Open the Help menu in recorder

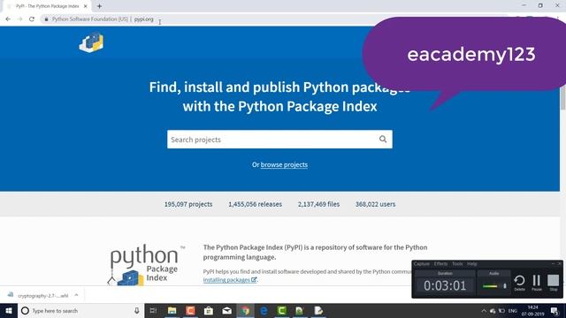tap(471, 264)
